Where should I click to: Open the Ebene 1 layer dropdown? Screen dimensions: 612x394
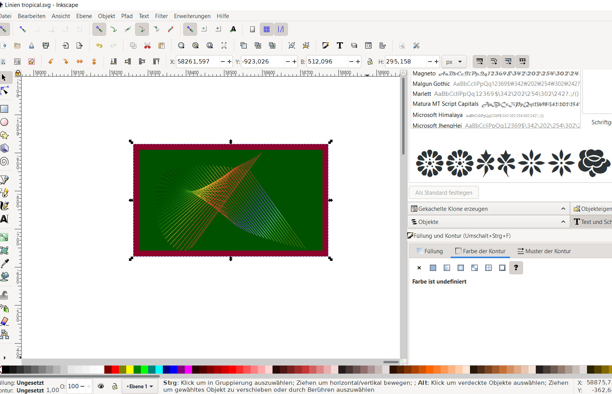click(140, 386)
